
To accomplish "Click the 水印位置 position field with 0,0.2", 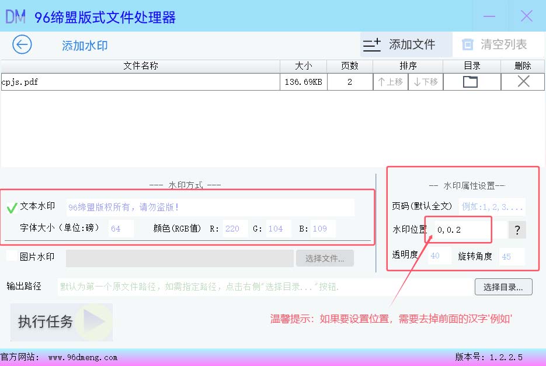I will (x=471, y=230).
